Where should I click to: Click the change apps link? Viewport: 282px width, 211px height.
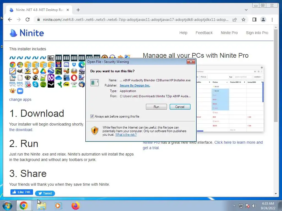click(x=20, y=99)
